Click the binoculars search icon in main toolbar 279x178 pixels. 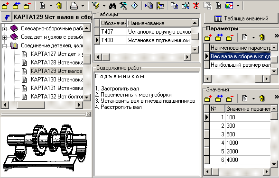coord(112,6)
